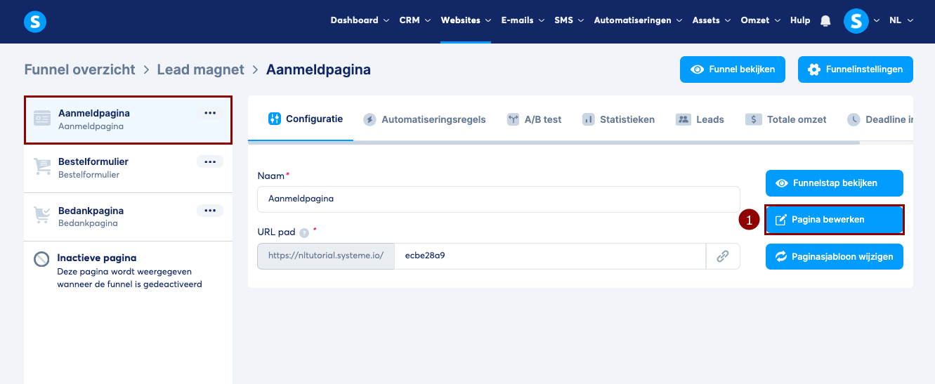The height and width of the screenshot is (384, 935).
Task: Expand the CRM dropdown menu
Action: 414,20
